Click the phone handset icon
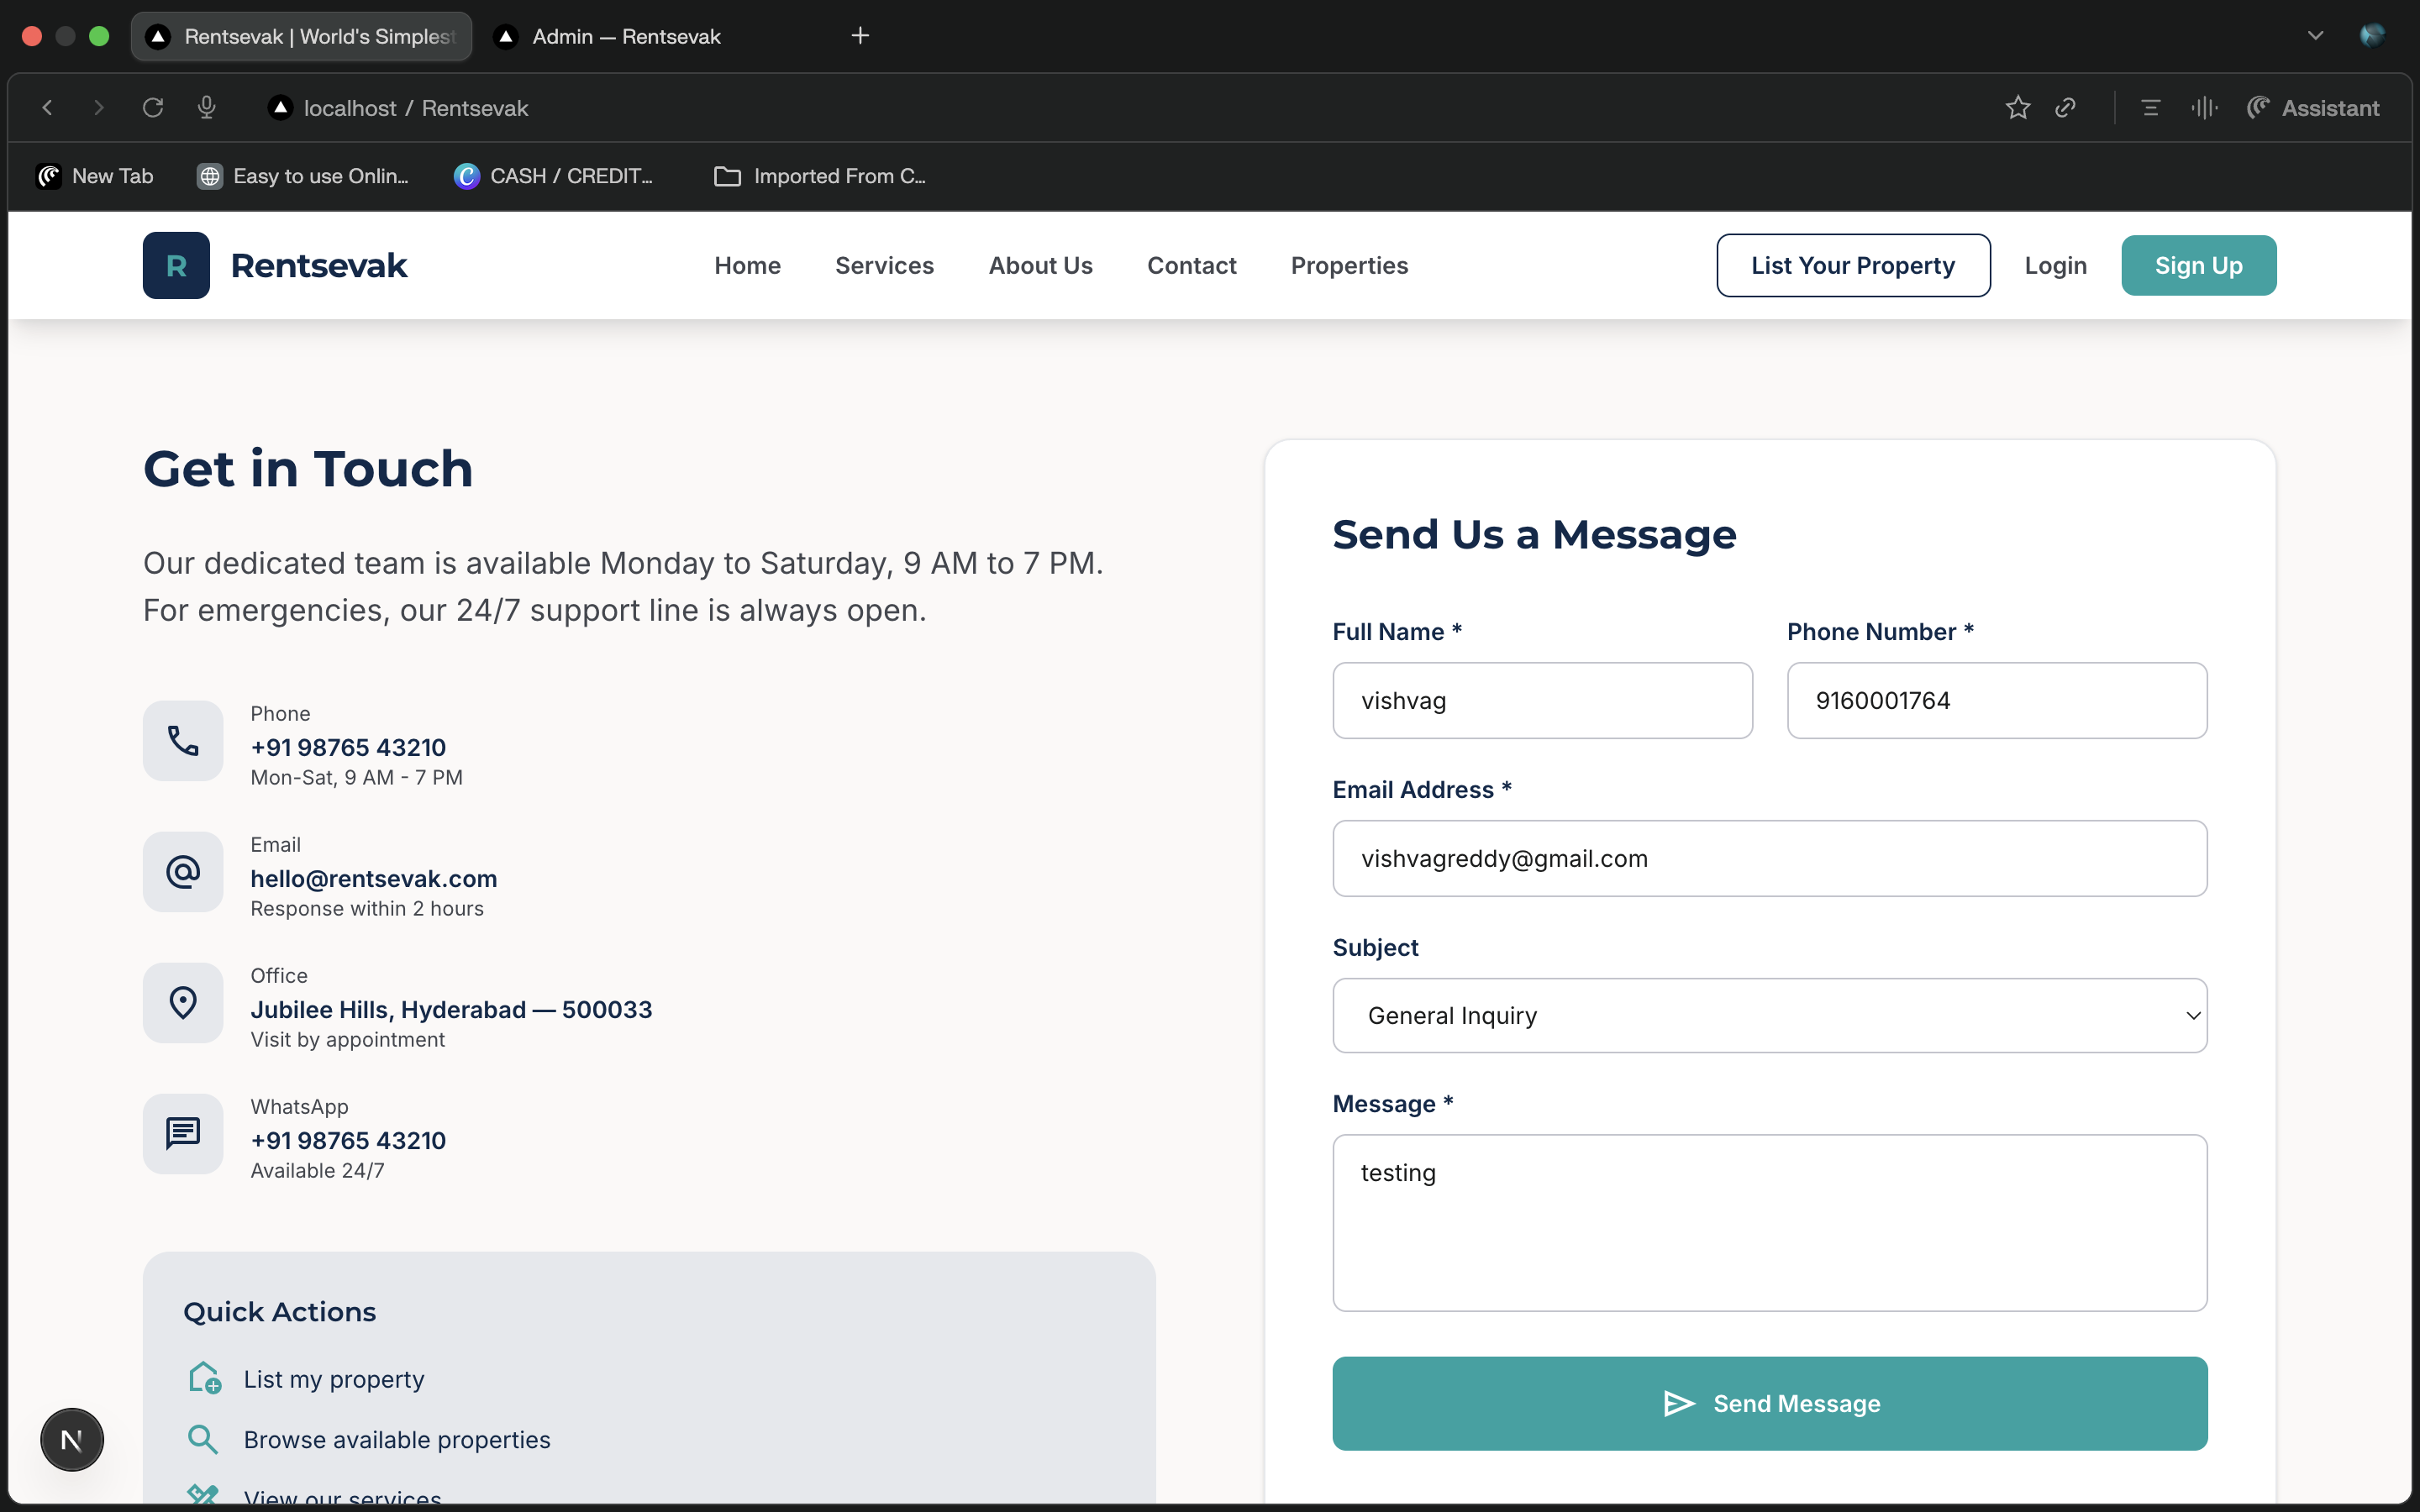 (183, 740)
